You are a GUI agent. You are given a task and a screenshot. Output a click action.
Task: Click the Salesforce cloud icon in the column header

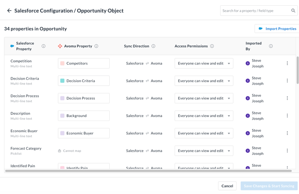pos(12,46)
